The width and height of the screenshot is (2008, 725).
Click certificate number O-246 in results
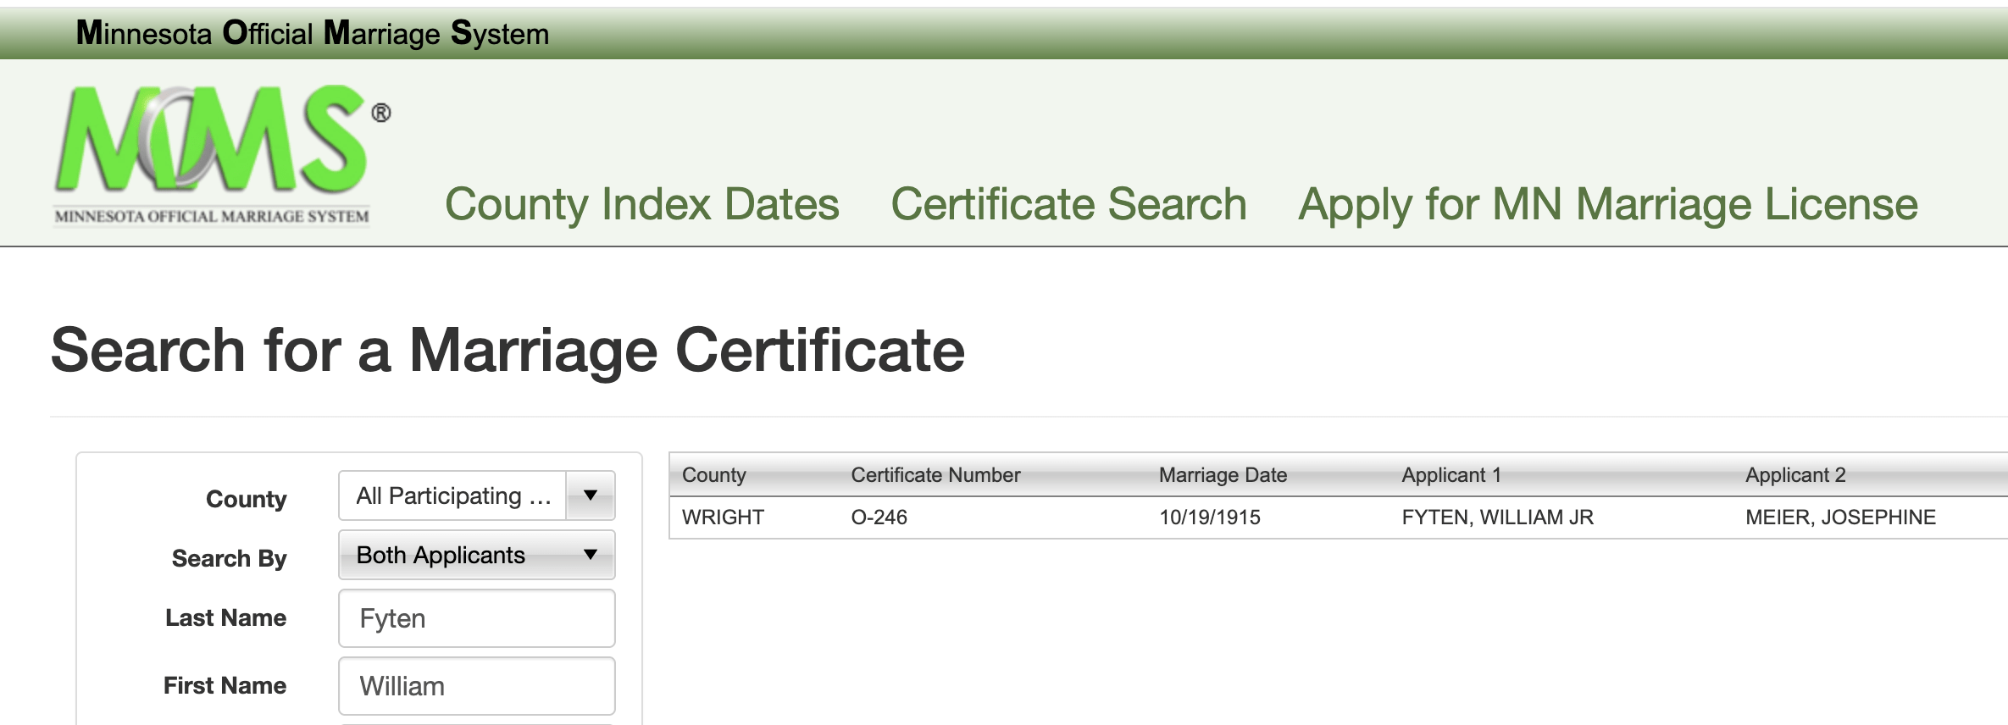(879, 517)
